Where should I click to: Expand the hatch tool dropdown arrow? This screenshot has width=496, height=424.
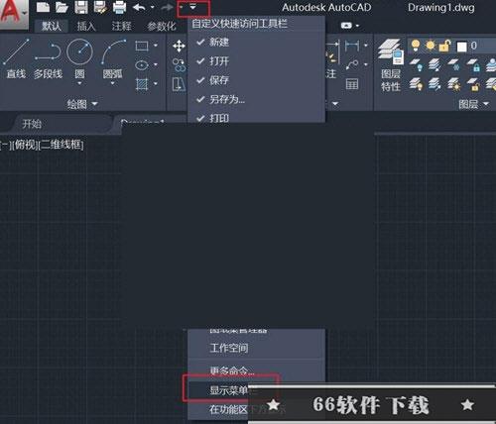tap(156, 84)
